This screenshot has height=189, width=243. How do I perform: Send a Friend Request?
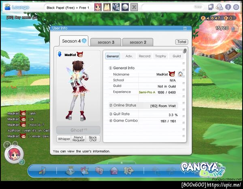(78, 139)
